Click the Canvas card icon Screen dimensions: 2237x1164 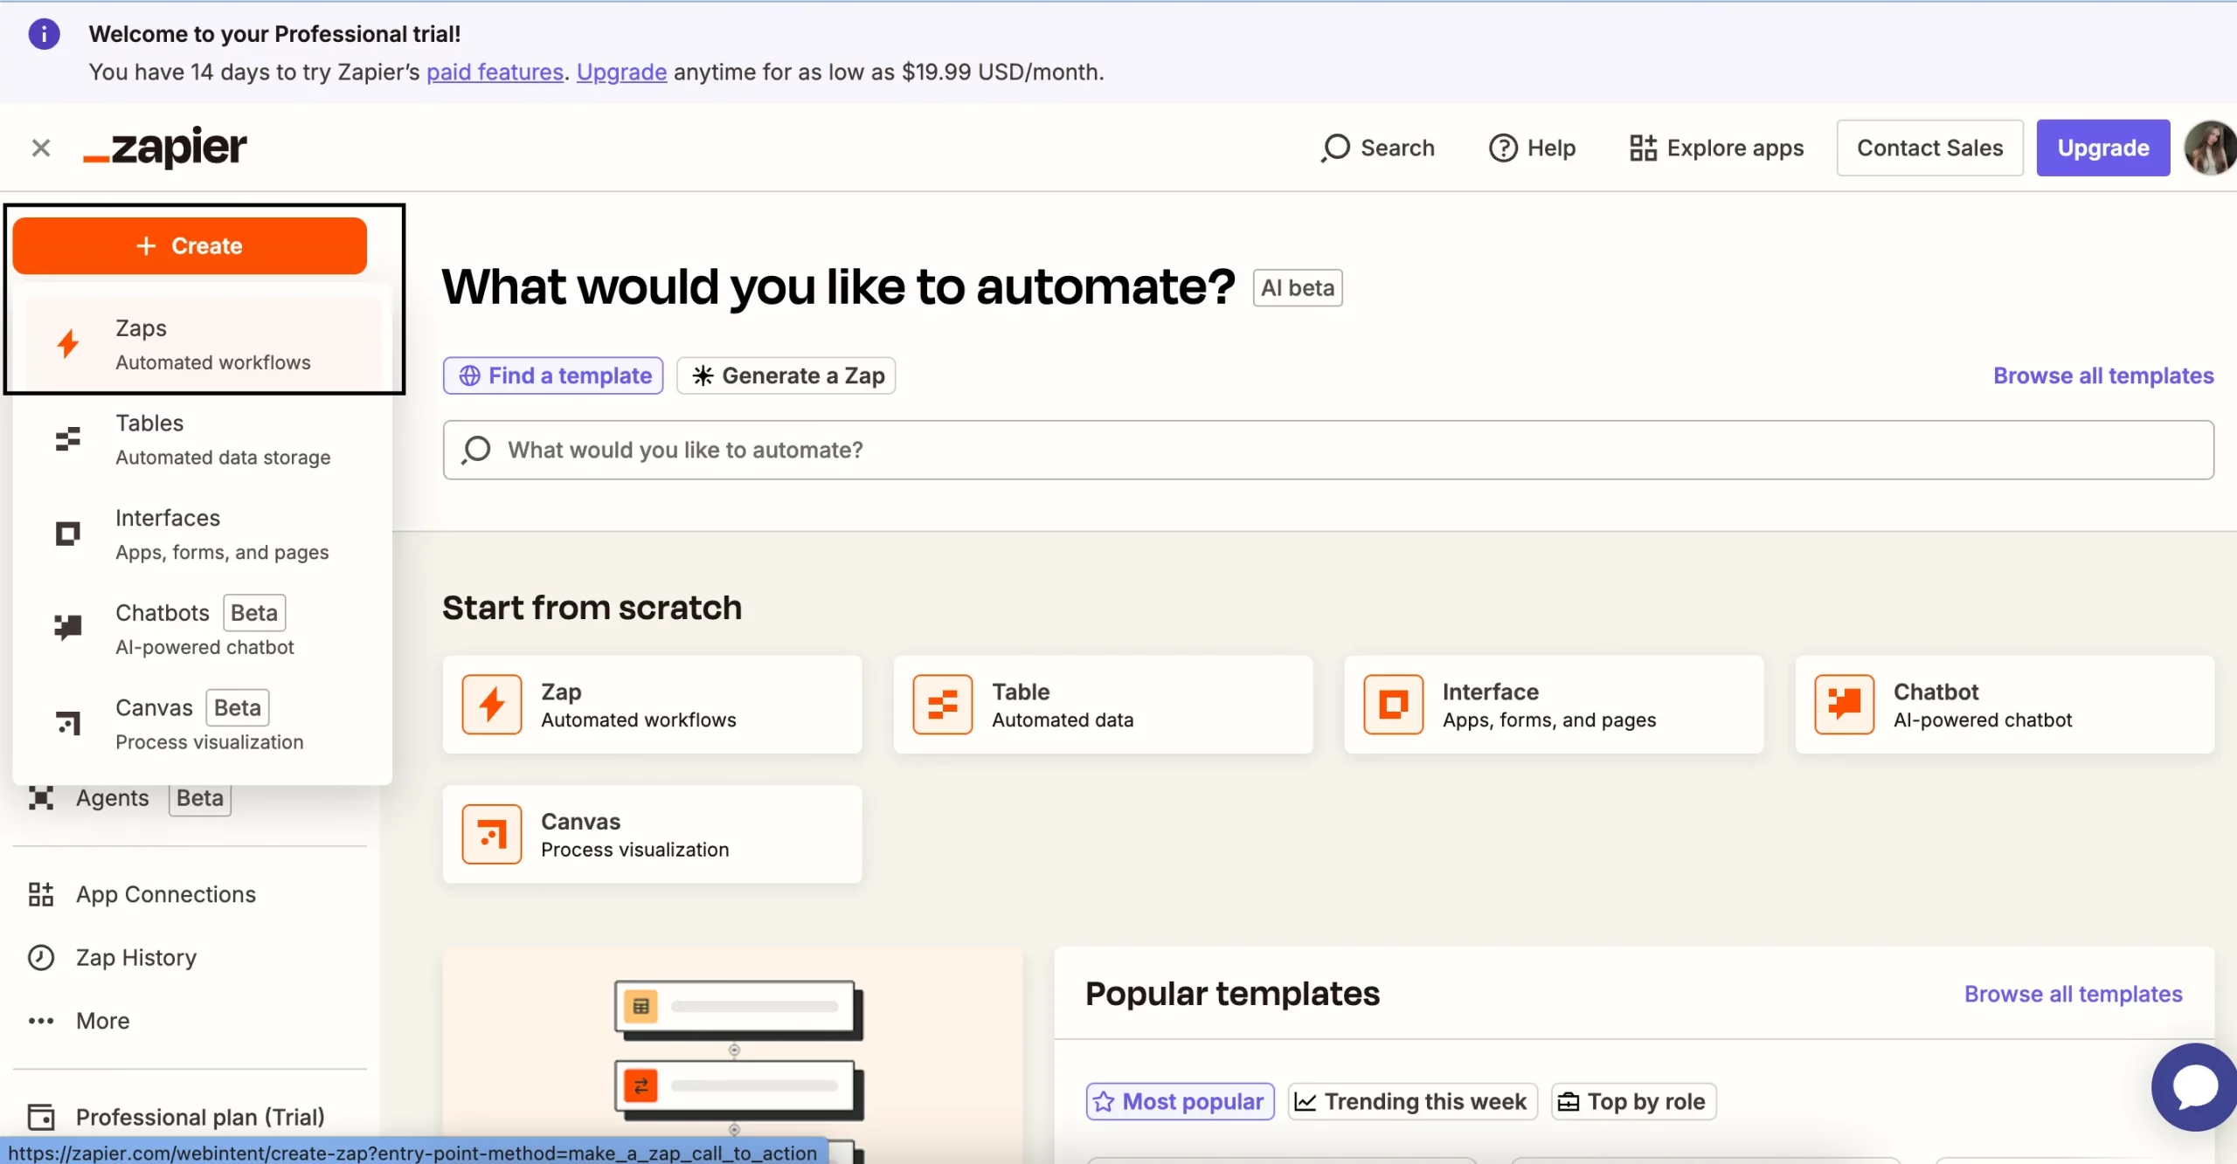click(x=492, y=834)
